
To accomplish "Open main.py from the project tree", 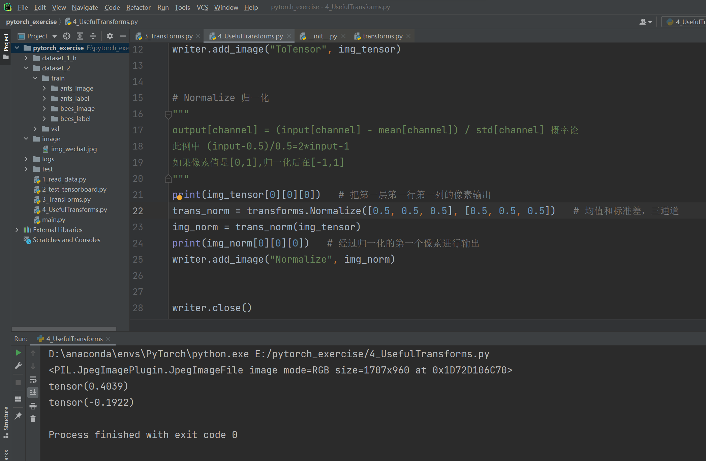I will 54,220.
